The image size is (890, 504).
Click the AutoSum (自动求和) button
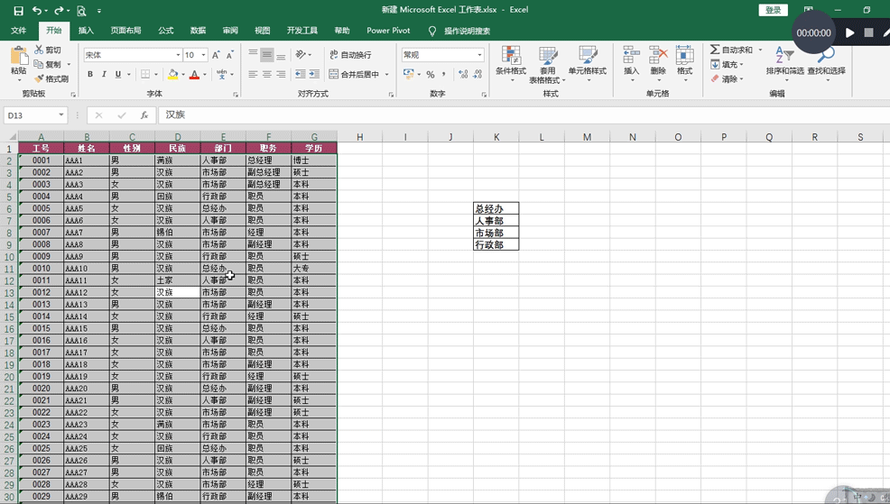731,50
